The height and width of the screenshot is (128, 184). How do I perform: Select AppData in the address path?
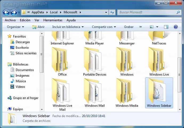pos(38,12)
